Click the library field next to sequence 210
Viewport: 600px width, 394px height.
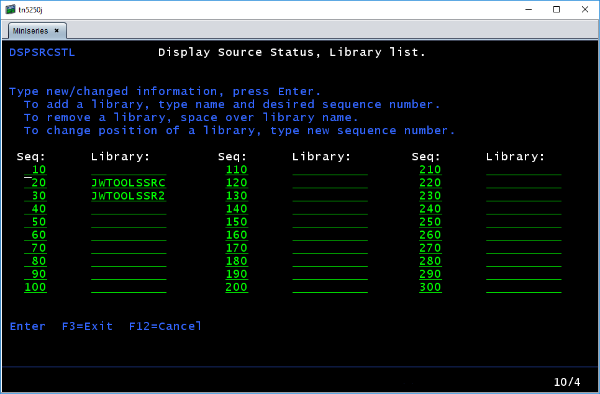coord(524,170)
